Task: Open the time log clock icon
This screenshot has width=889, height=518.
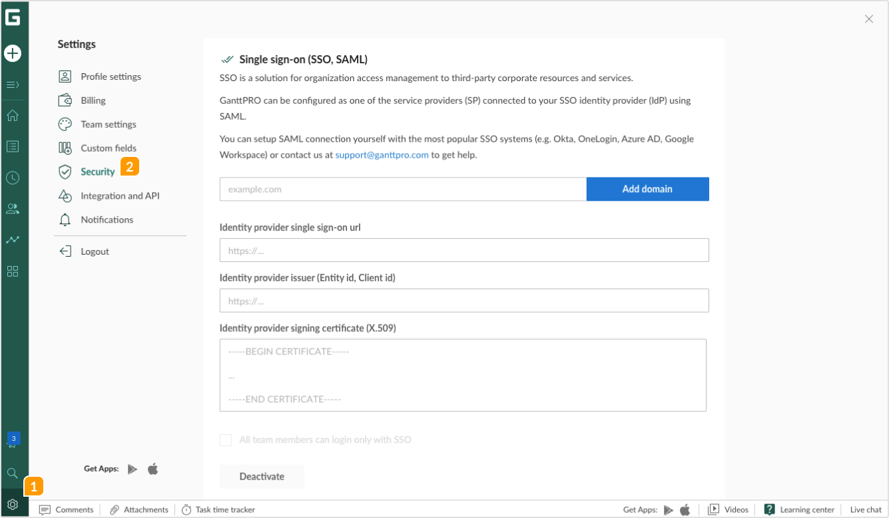Action: click(x=13, y=178)
